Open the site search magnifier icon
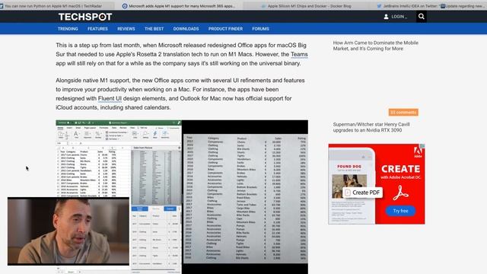487x274 pixels. pyautogui.click(x=421, y=17)
